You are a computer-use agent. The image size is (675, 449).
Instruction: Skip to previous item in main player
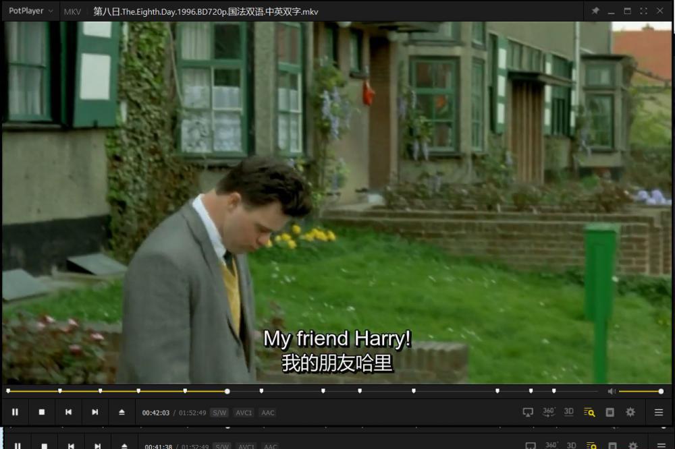(x=68, y=412)
